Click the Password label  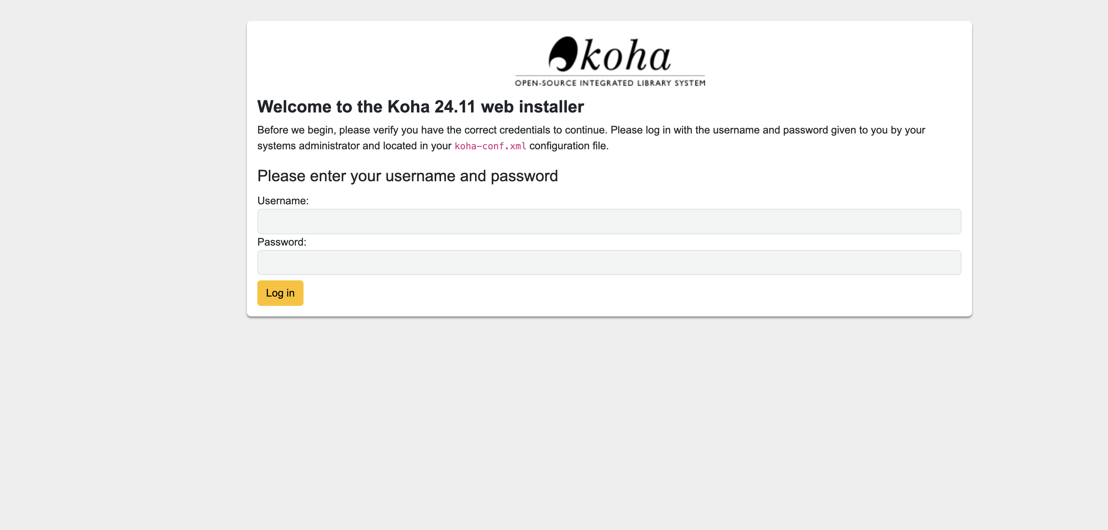282,242
